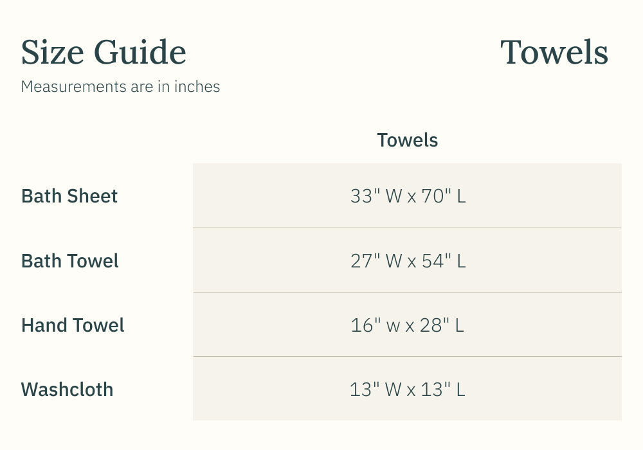Click the 70" length value for Bath Sheet
The image size is (643, 450).
pos(437,196)
